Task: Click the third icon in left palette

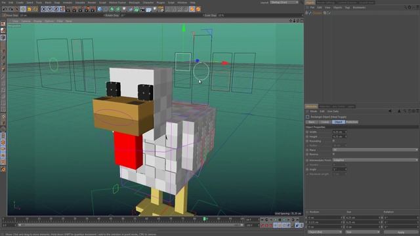Action: pyautogui.click(x=3, y=37)
